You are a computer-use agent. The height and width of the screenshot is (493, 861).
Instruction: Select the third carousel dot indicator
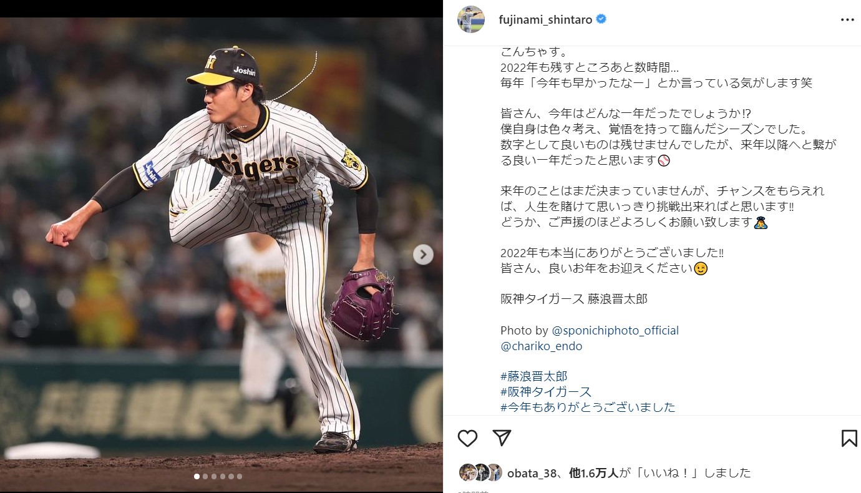(214, 476)
